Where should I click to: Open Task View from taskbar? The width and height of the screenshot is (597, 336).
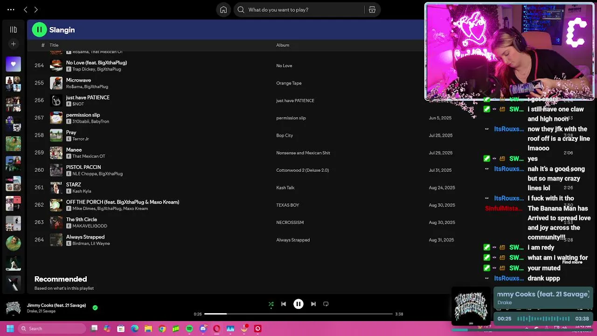click(x=94, y=329)
